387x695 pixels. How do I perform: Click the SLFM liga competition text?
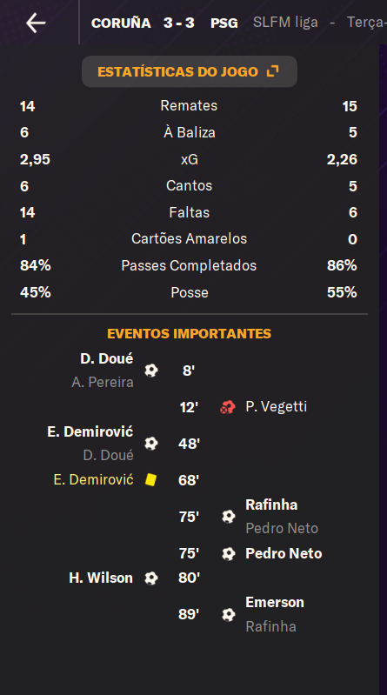tap(285, 22)
